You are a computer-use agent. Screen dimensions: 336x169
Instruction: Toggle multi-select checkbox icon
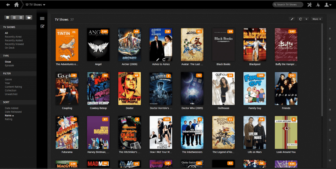[42, 26]
